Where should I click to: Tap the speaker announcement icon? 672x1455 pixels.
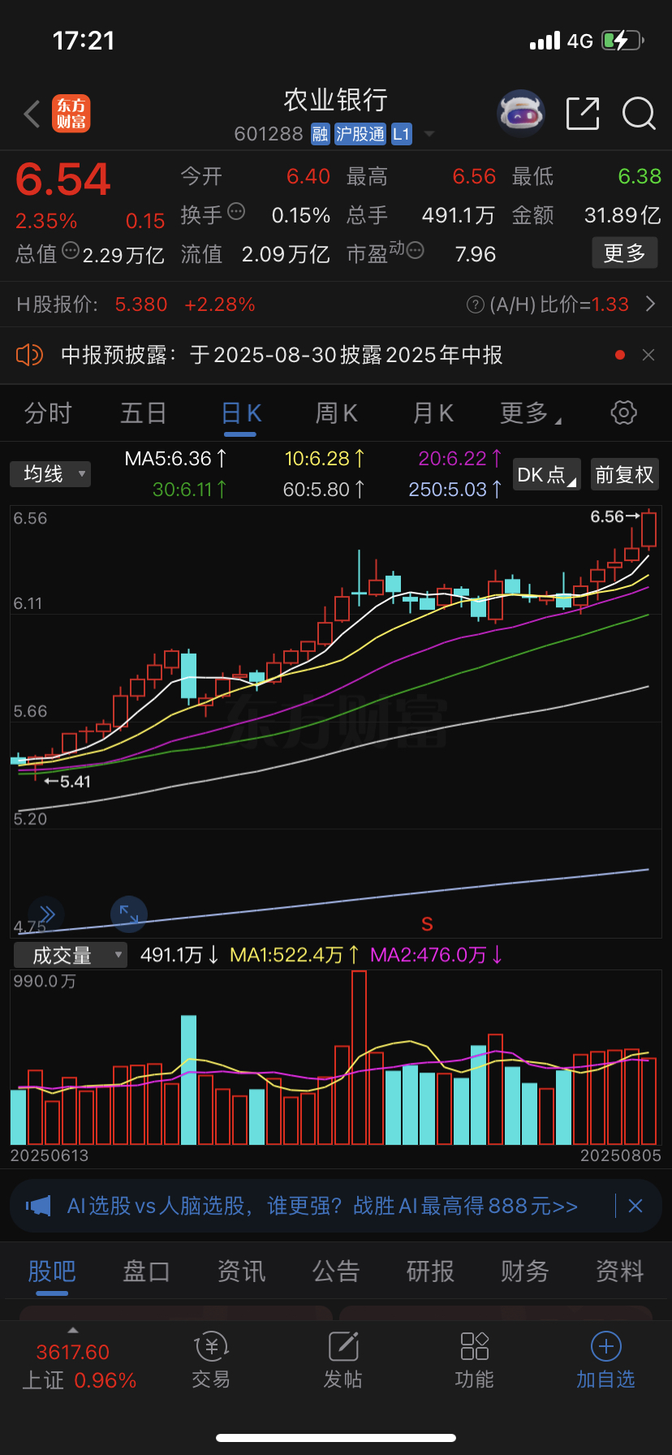(x=29, y=355)
